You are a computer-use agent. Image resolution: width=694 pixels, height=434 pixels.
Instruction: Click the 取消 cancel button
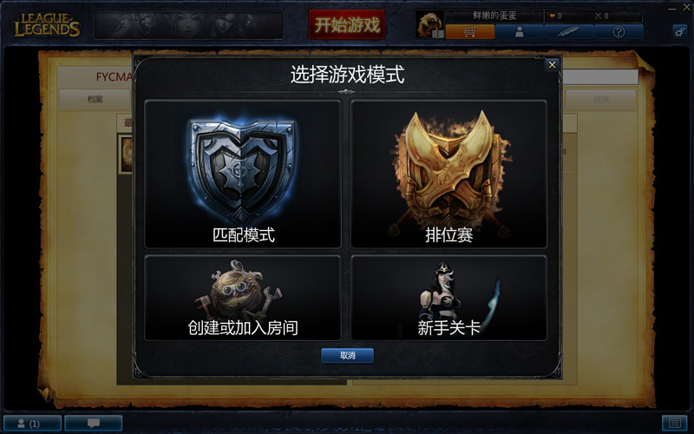(x=348, y=355)
